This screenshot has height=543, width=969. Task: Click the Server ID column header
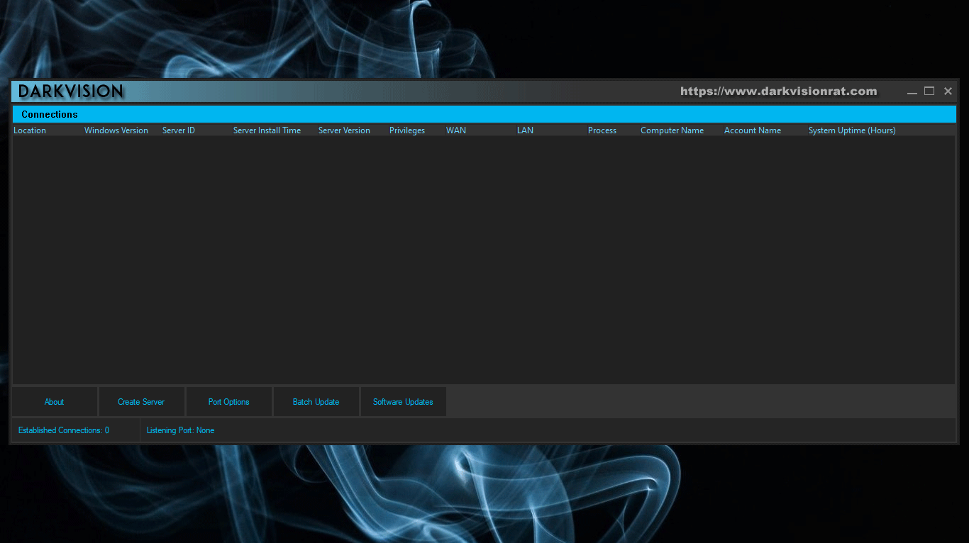179,130
